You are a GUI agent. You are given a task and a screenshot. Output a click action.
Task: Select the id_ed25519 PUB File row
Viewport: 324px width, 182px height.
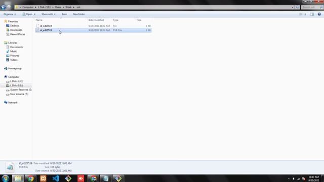click(93, 30)
